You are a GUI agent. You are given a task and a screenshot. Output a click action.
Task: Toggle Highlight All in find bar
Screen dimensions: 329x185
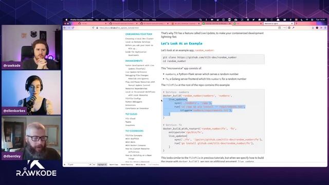click(102, 164)
